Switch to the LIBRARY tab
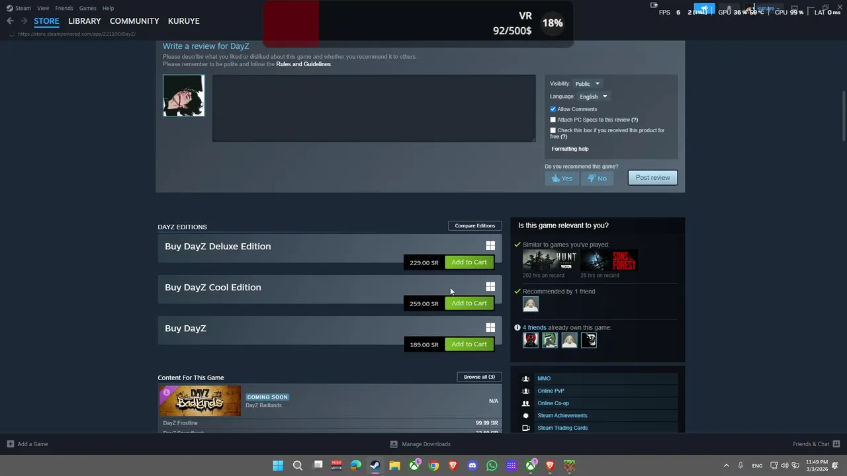 [x=85, y=21]
